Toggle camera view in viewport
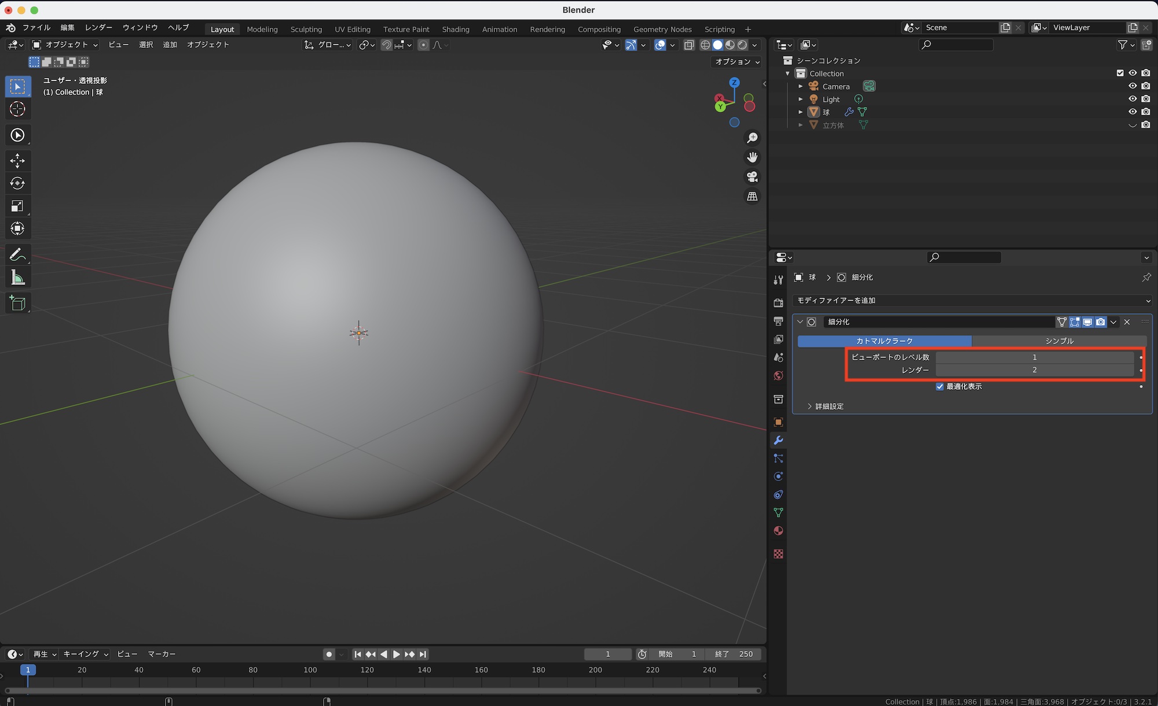 [x=752, y=177]
